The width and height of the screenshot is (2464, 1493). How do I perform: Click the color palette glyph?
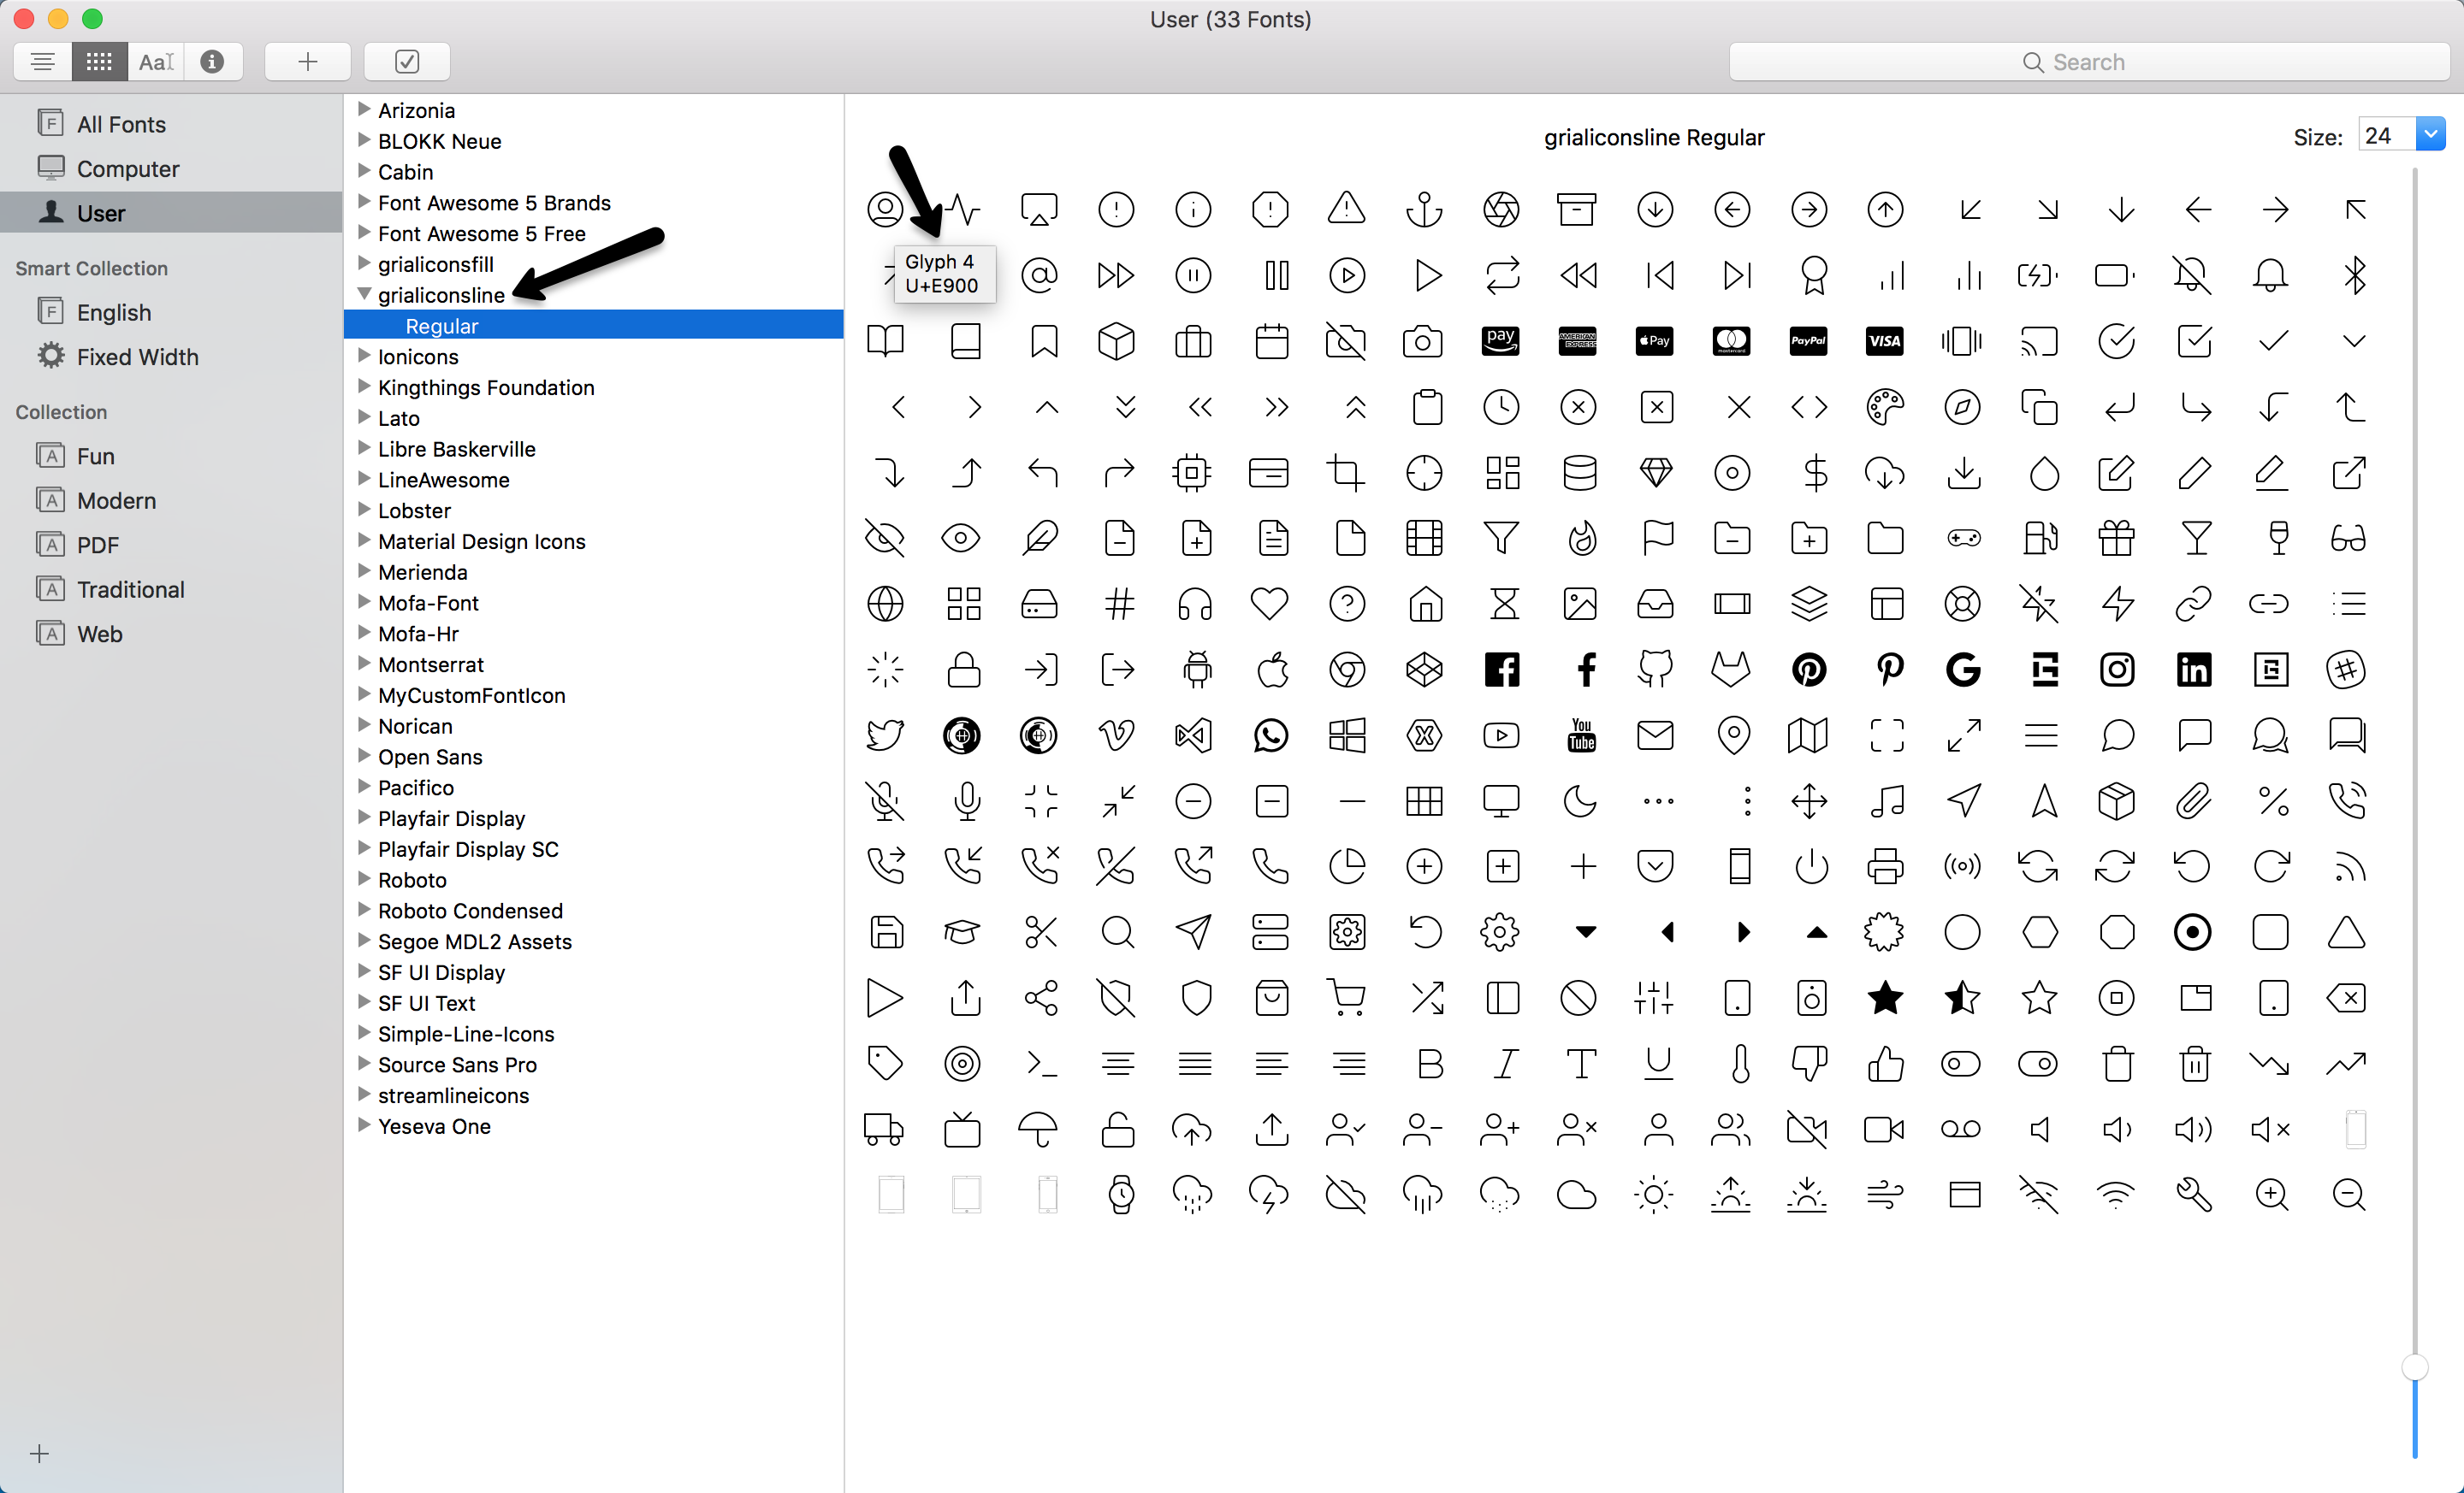click(x=1885, y=407)
